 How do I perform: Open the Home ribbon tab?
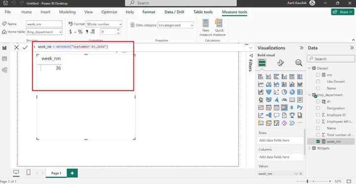(x=27, y=12)
